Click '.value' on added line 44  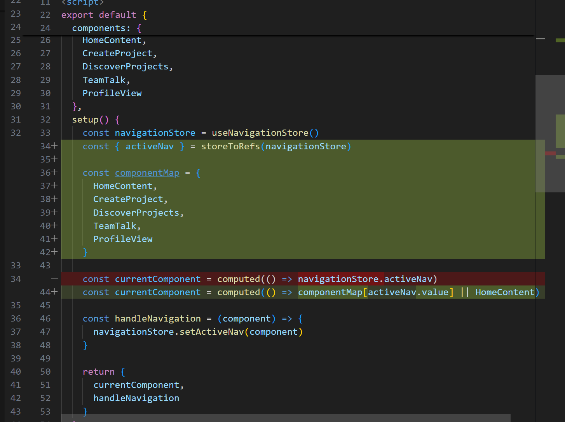pyautogui.click(x=432, y=292)
